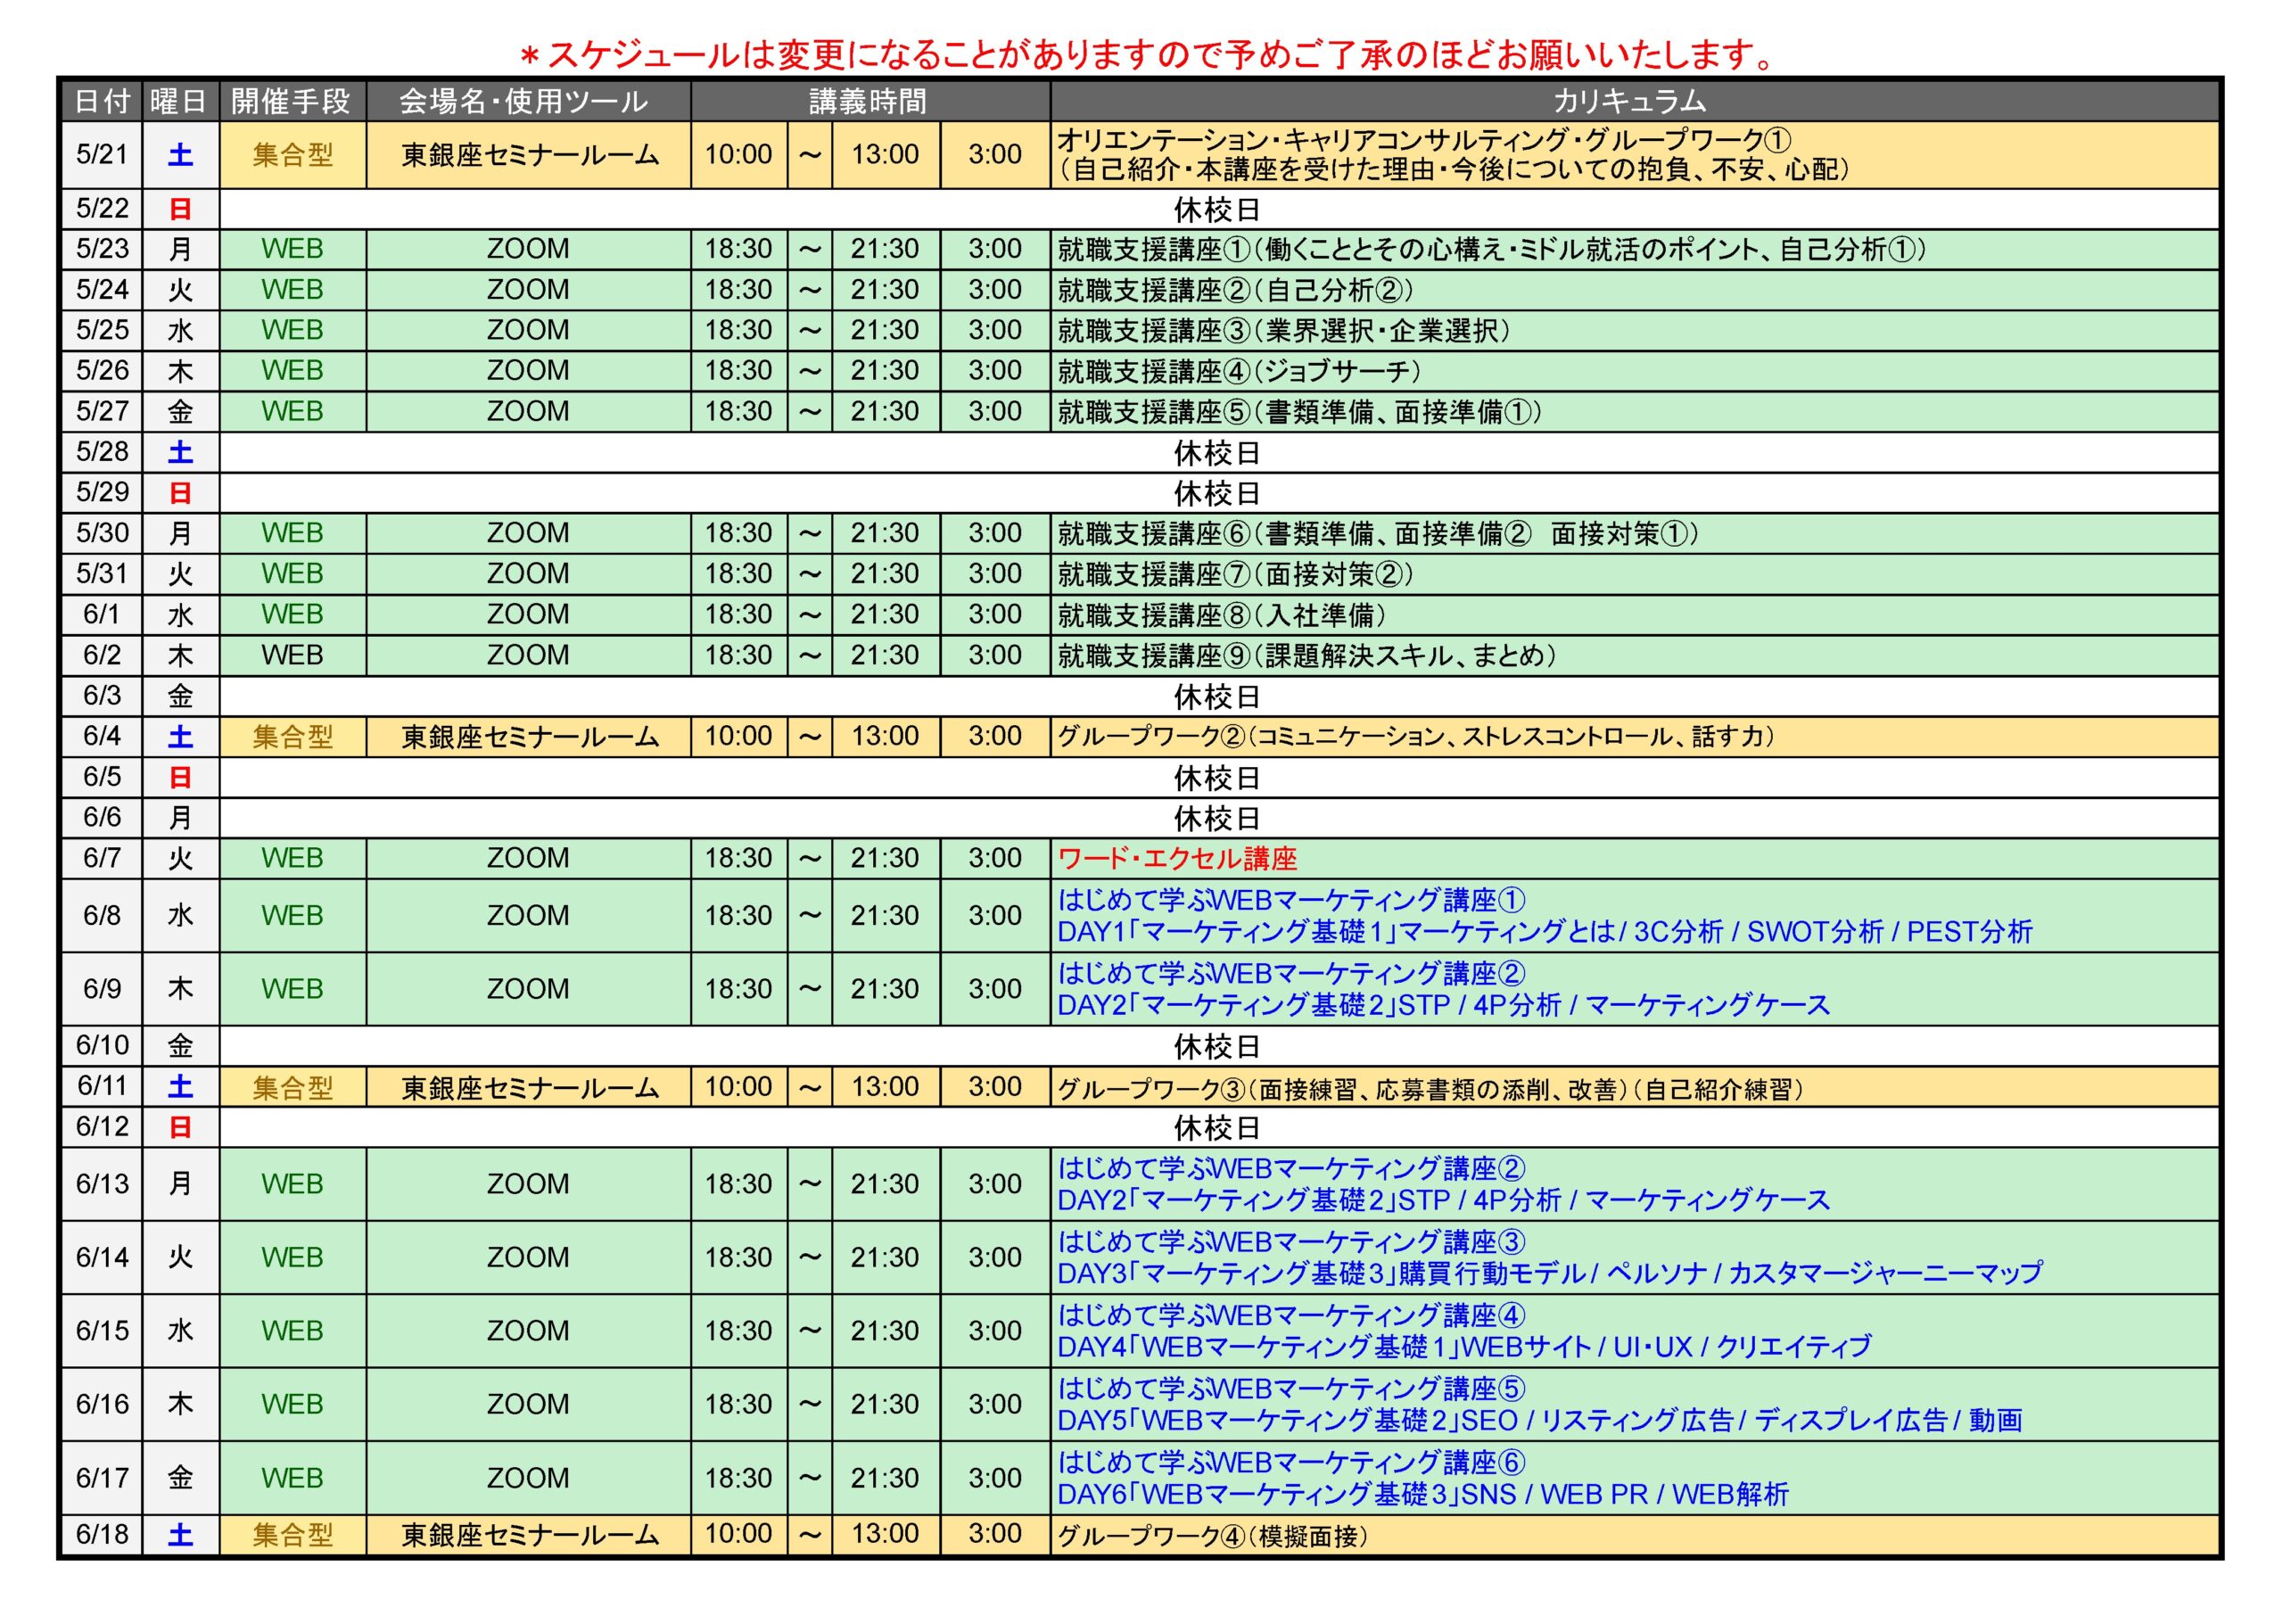
Task: Click the 講義時間 column header
Action: pos(869,101)
